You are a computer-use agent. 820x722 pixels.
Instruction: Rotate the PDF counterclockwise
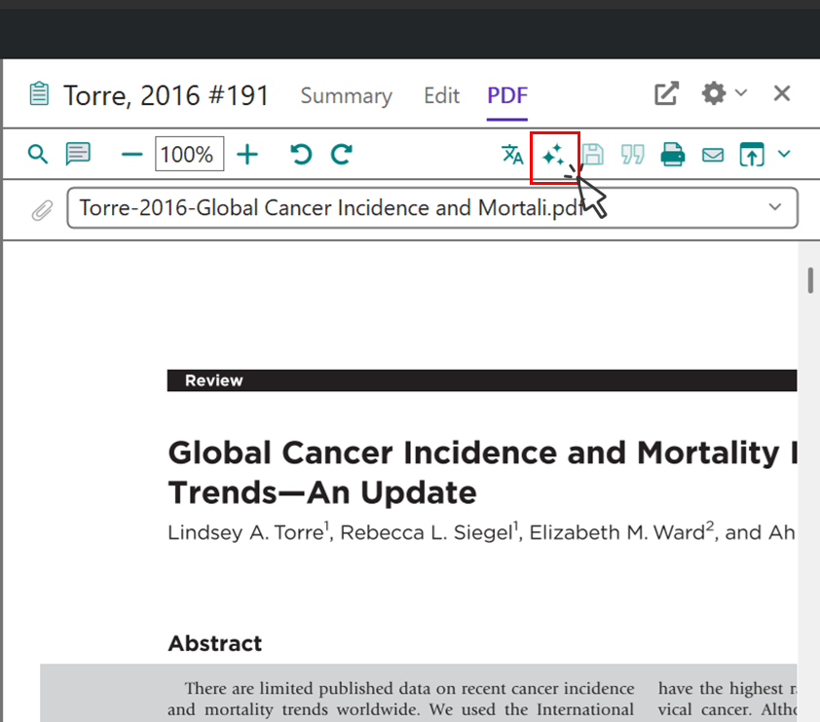[301, 154]
